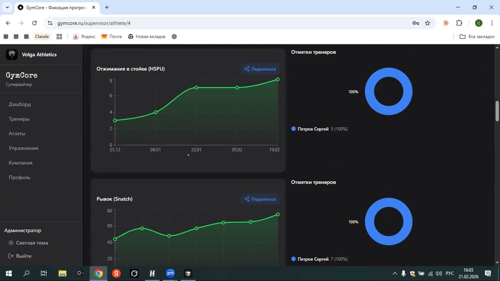
Task: Click the Петров Сергей 7 (100%) legend entry
Action: (319, 259)
